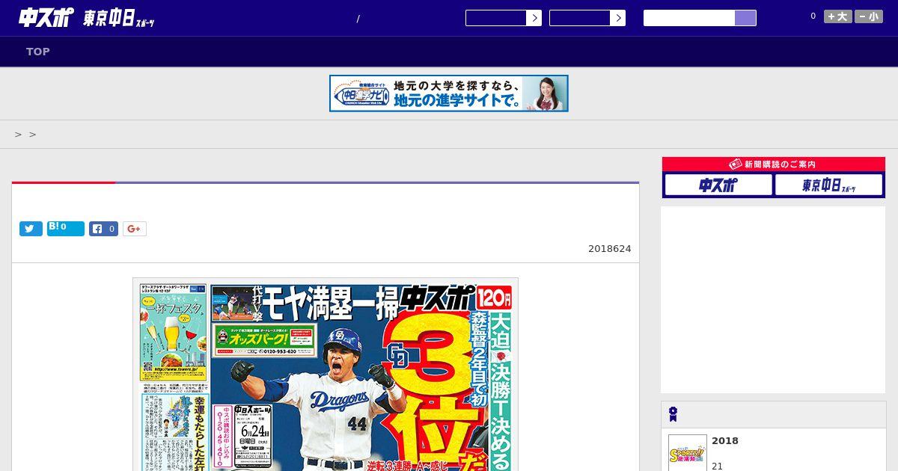Image resolution: width=898 pixels, height=471 pixels.
Task: Click the first breadcrumb arrow link
Action: click(x=18, y=135)
